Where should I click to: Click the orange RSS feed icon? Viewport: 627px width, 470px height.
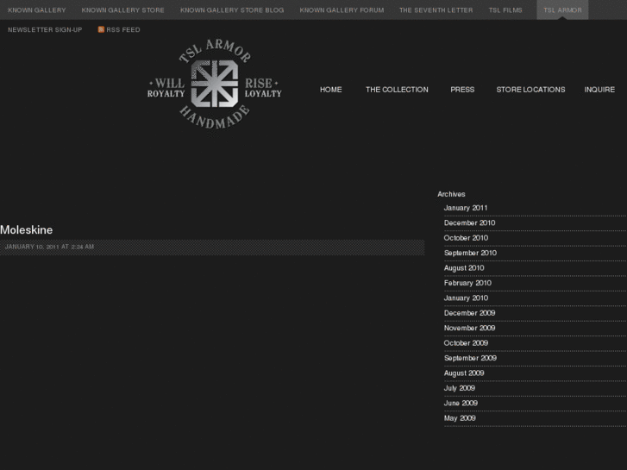click(101, 29)
